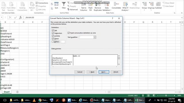This screenshot has width=184, height=103.
Task: Add a new sheet with plus icon
Action: click(x=17, y=92)
